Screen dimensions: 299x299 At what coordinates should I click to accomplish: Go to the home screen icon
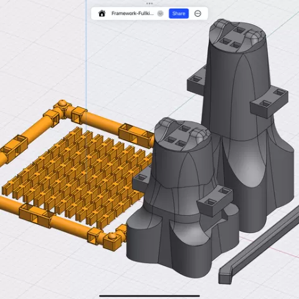(x=102, y=14)
